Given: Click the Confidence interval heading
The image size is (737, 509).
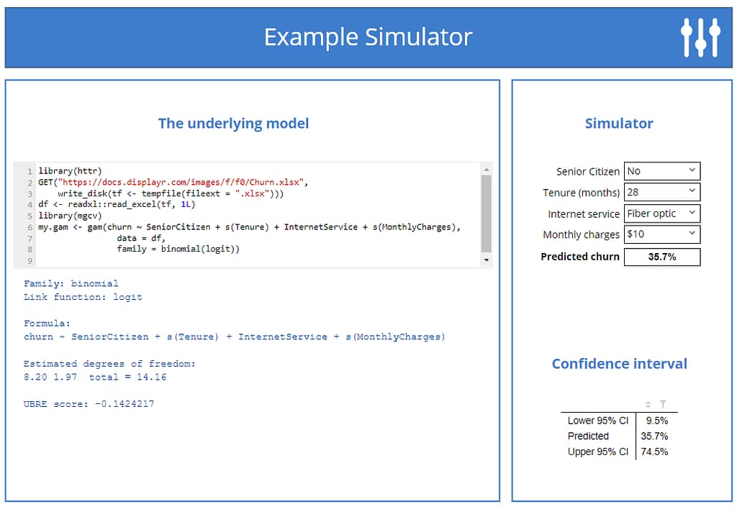Looking at the screenshot, I should click(x=619, y=364).
